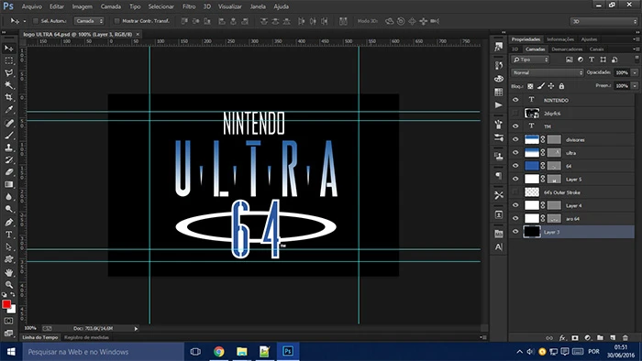Click the white background color swatch
Image resolution: width=642 pixels, height=361 pixels.
[x=12, y=310]
